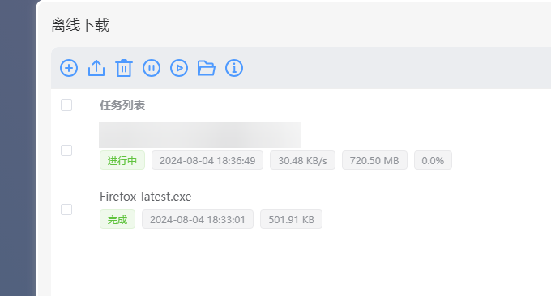The image size is (551, 296).
Task: Open the download folder icon
Action: point(207,68)
